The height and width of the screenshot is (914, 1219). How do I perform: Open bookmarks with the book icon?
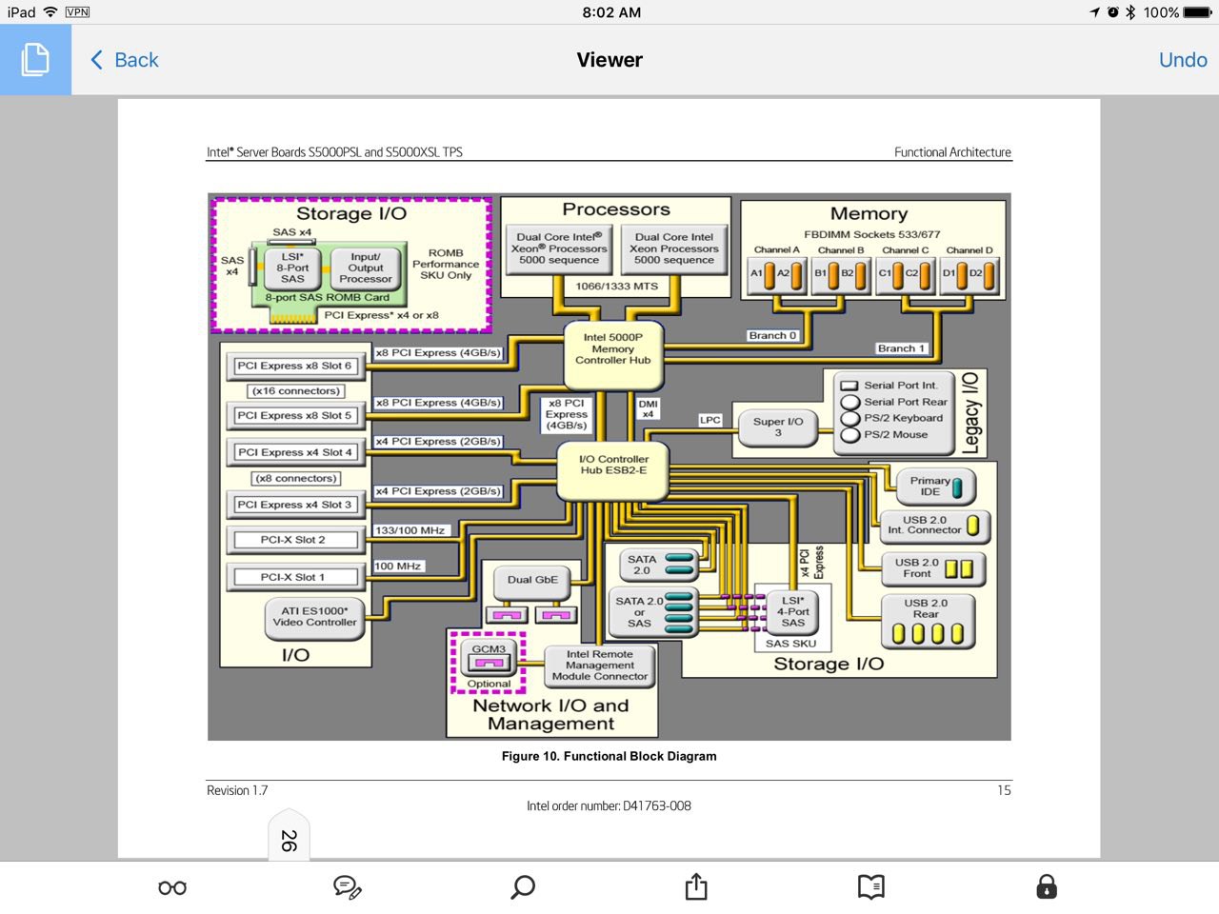tap(871, 887)
